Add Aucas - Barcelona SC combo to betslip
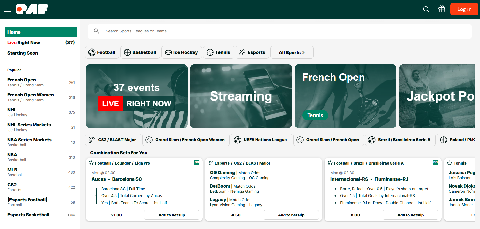The image size is (480, 229). [172, 215]
